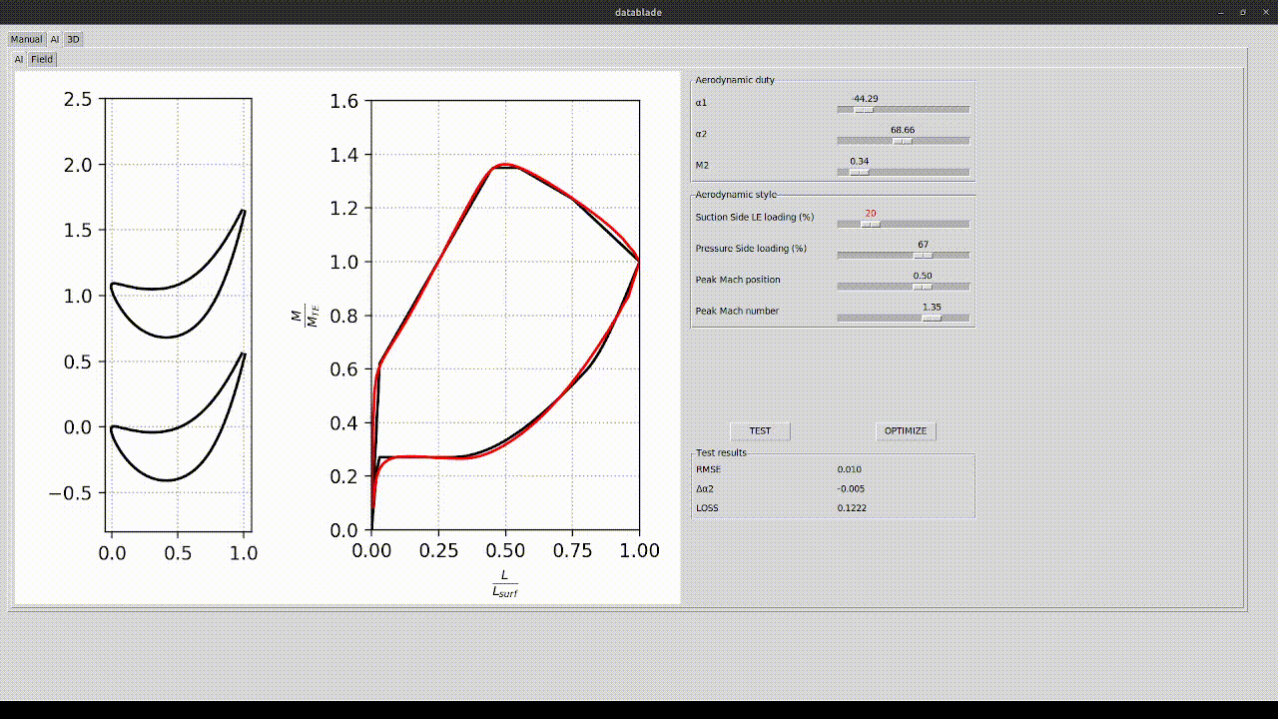Click the α2 slider handle

tap(902, 141)
